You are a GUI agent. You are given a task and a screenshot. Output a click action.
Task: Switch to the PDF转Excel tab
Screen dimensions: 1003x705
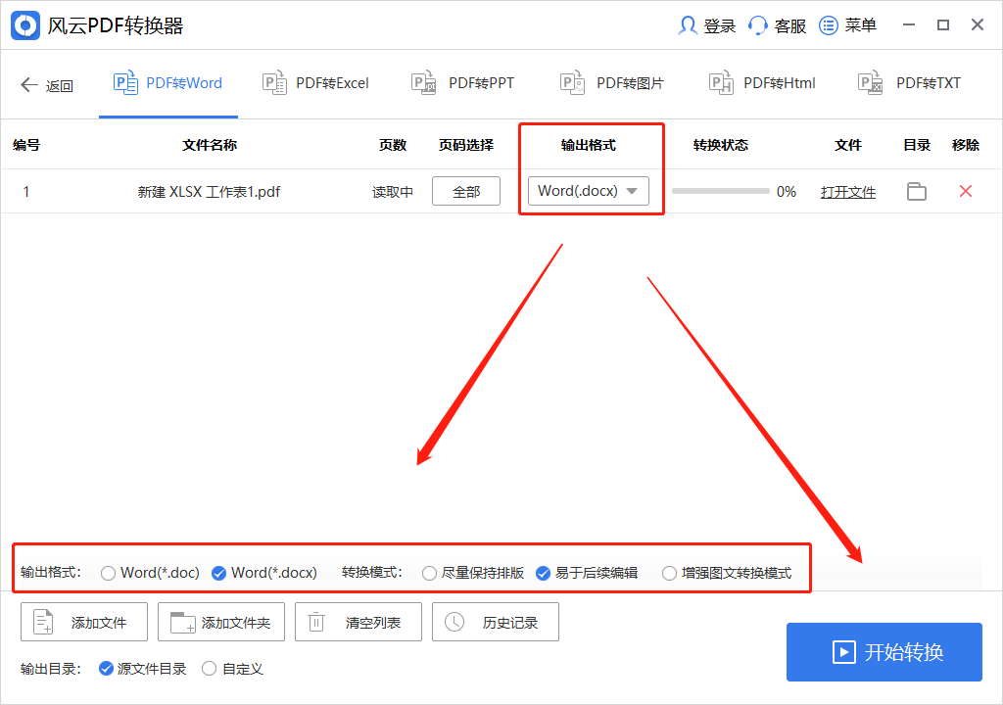coord(315,83)
